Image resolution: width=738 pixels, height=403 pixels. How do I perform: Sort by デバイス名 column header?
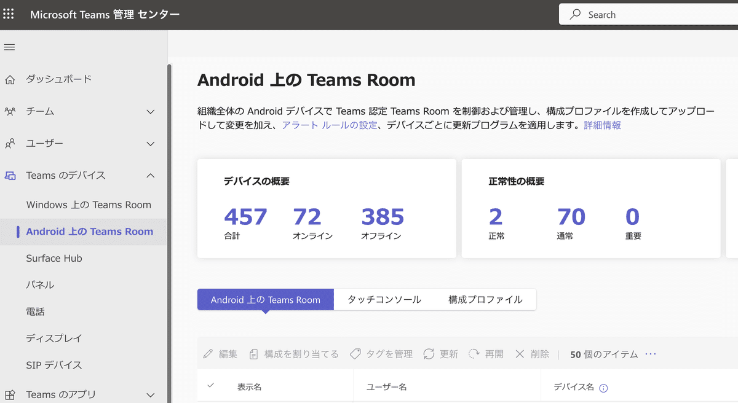tap(574, 387)
